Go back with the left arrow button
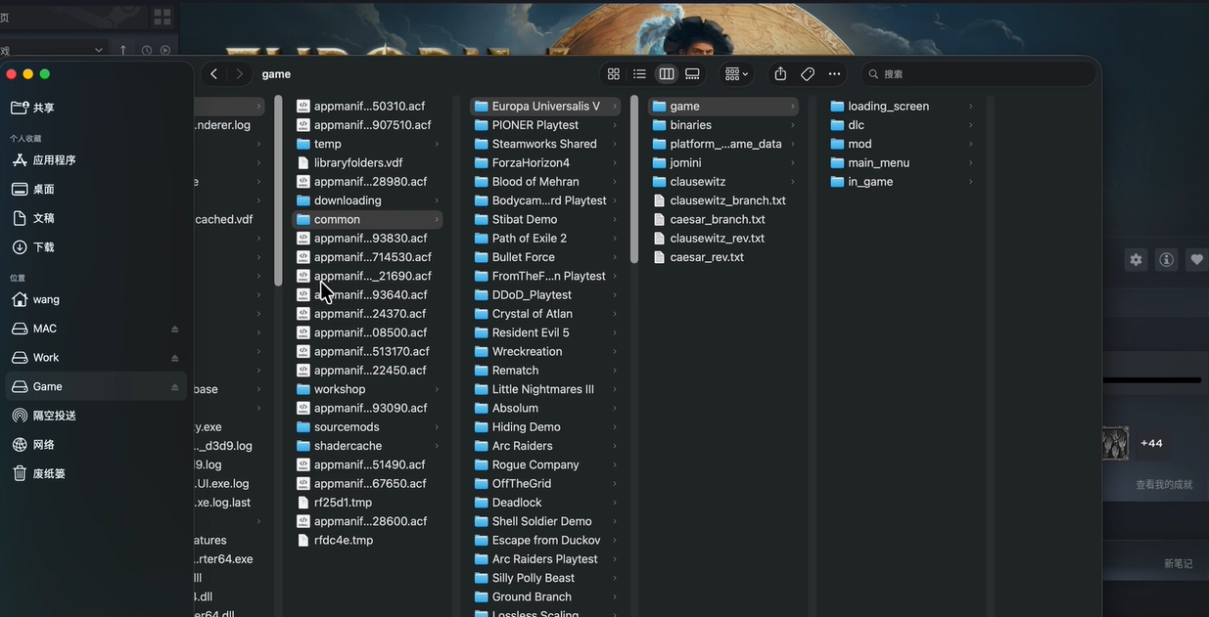1209x617 pixels. 213,74
